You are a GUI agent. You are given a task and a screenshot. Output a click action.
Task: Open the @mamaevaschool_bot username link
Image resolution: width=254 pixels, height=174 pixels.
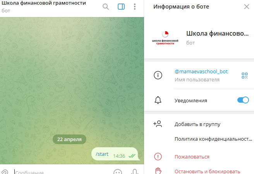tap(201, 71)
